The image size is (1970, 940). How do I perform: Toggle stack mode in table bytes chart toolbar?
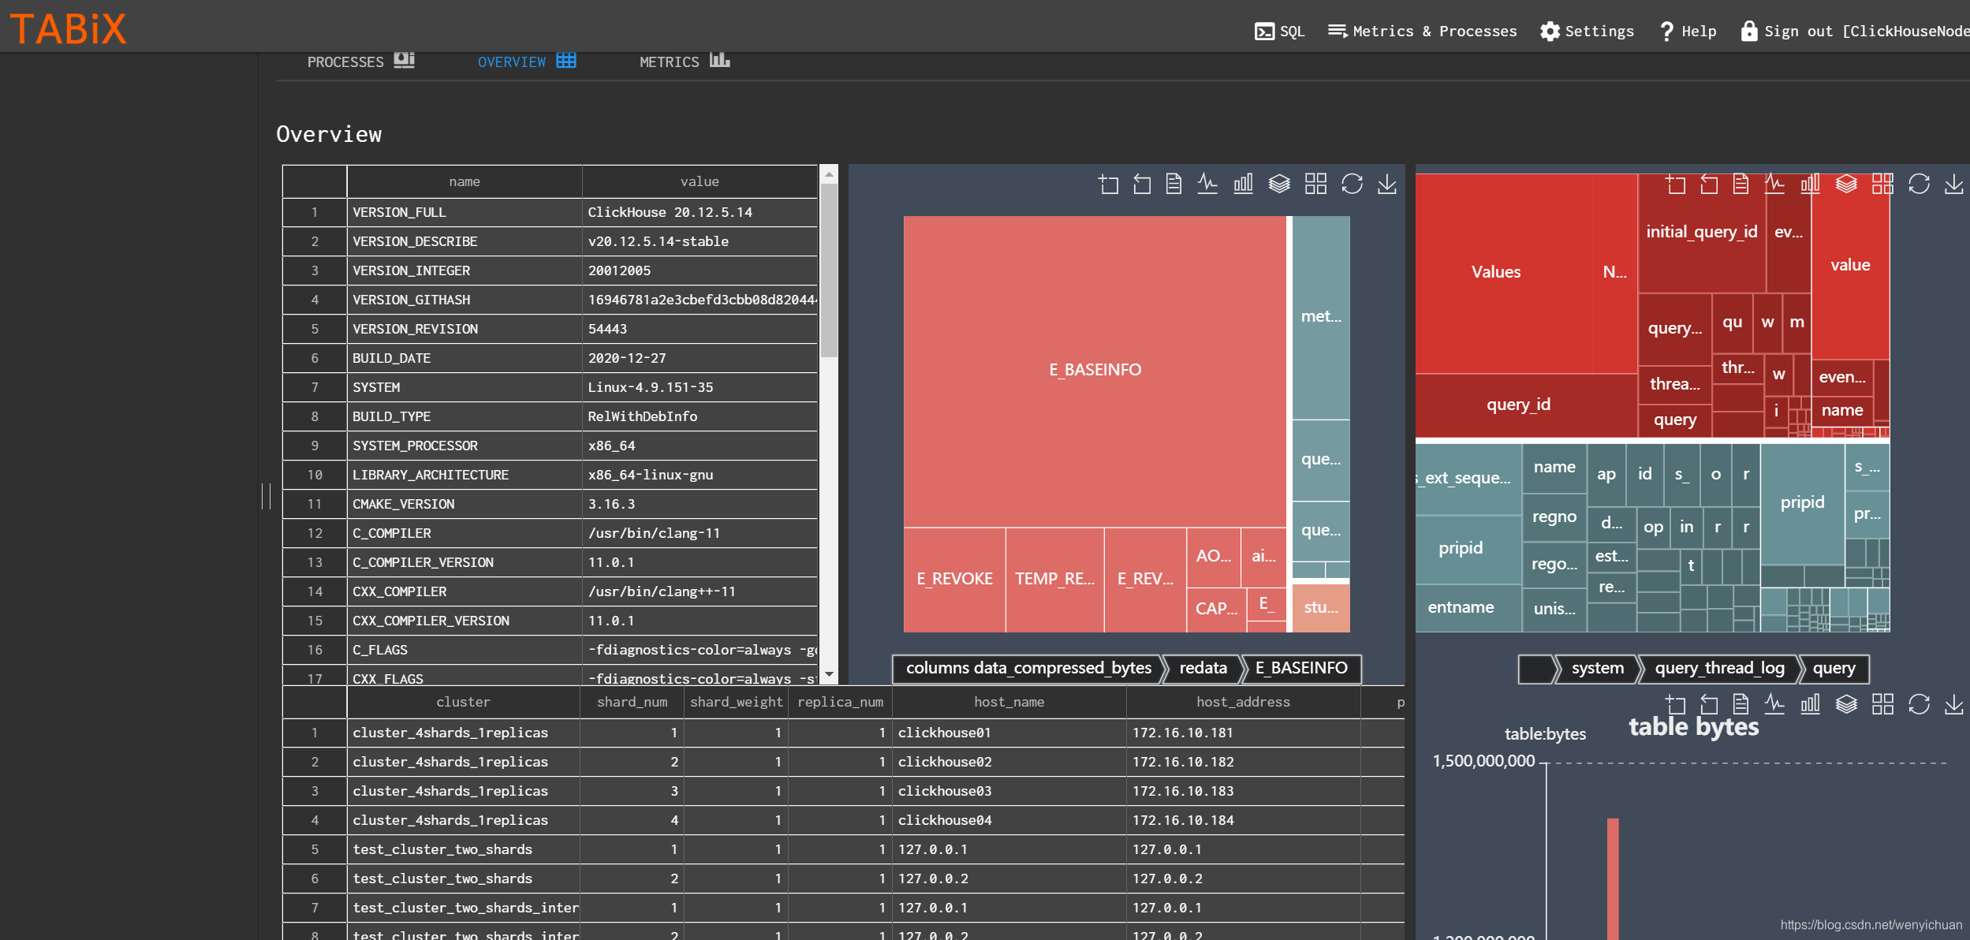coord(1846,703)
